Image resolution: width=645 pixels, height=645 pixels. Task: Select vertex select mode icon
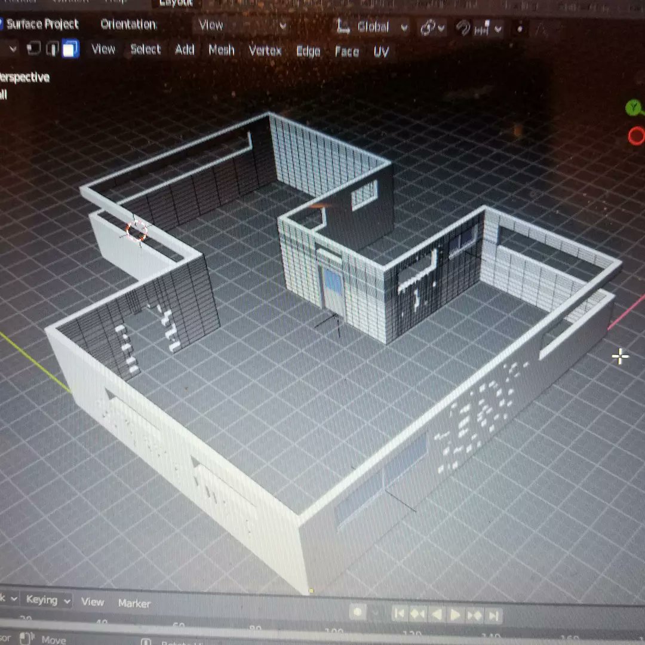click(x=33, y=48)
